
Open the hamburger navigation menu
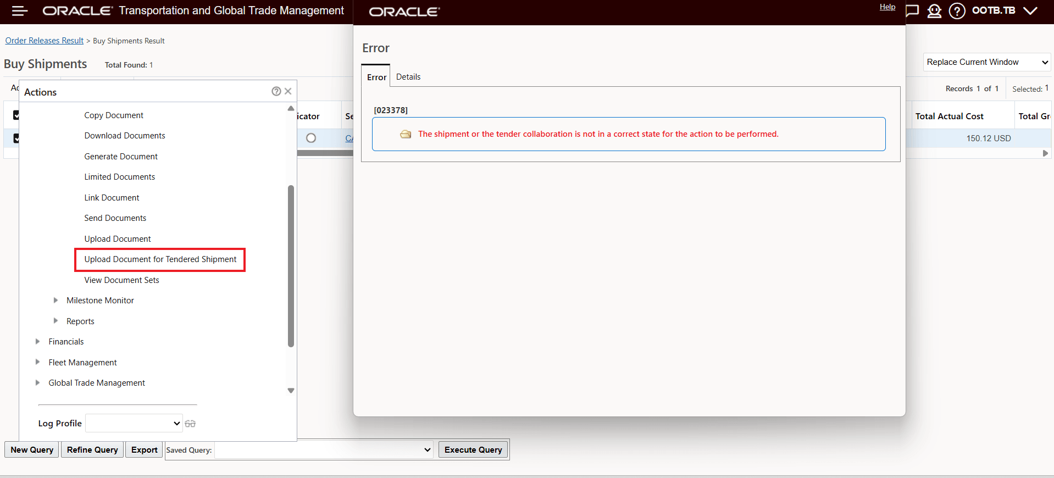pos(20,11)
